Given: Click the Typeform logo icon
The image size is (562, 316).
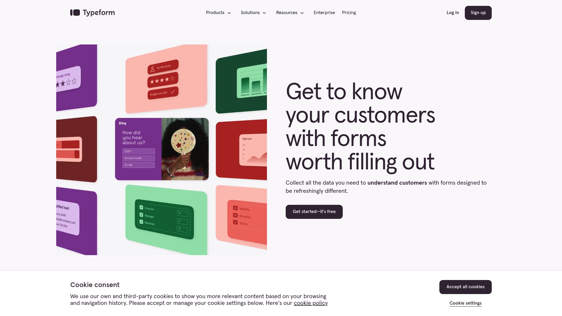Looking at the screenshot, I should pyautogui.click(x=75, y=13).
